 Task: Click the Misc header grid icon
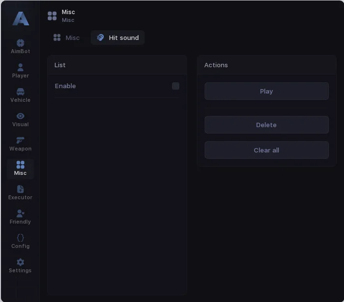(52, 16)
